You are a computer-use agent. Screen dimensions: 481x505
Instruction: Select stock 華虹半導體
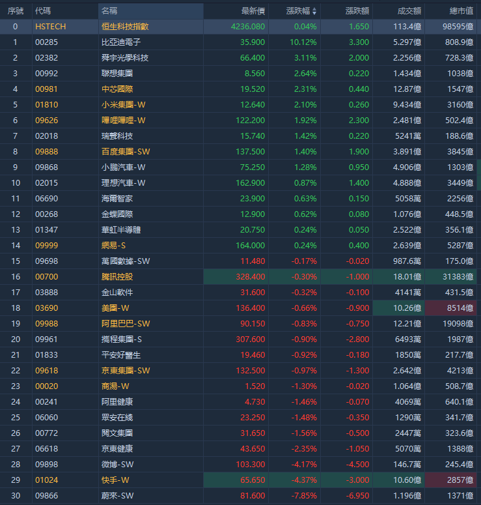[x=121, y=229]
